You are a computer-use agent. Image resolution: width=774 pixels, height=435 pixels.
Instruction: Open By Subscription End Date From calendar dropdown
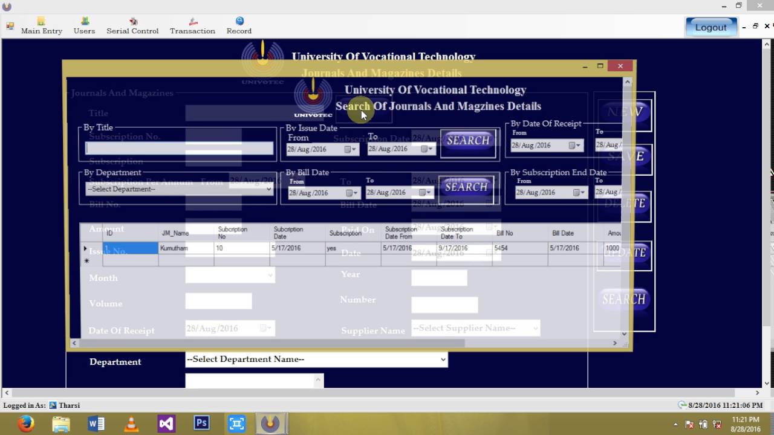(579, 192)
